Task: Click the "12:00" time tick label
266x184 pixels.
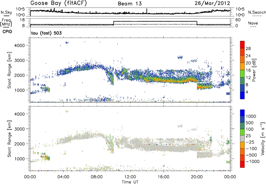Action: coord(130,177)
